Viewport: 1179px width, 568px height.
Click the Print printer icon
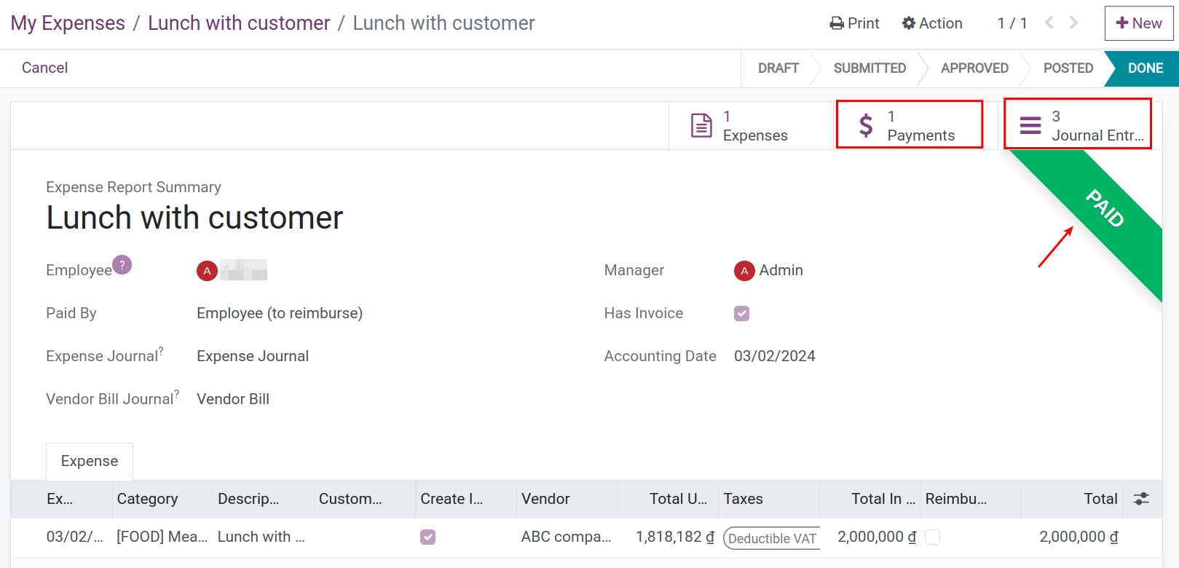837,23
